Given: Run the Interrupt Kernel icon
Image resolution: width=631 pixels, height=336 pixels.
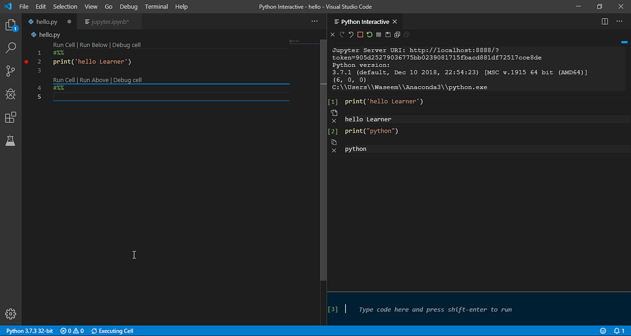Looking at the screenshot, I should (x=360, y=34).
